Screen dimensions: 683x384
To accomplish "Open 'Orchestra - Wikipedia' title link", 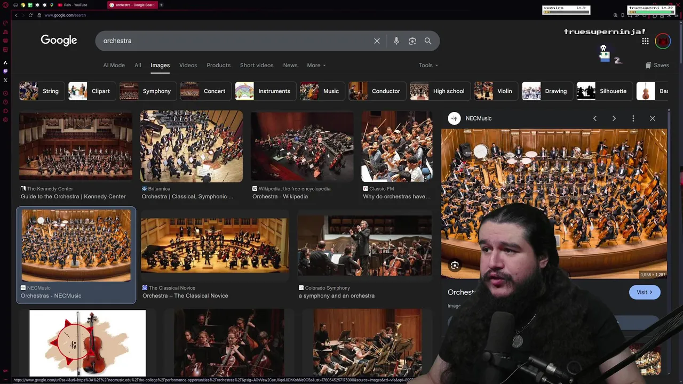I will pos(280,196).
